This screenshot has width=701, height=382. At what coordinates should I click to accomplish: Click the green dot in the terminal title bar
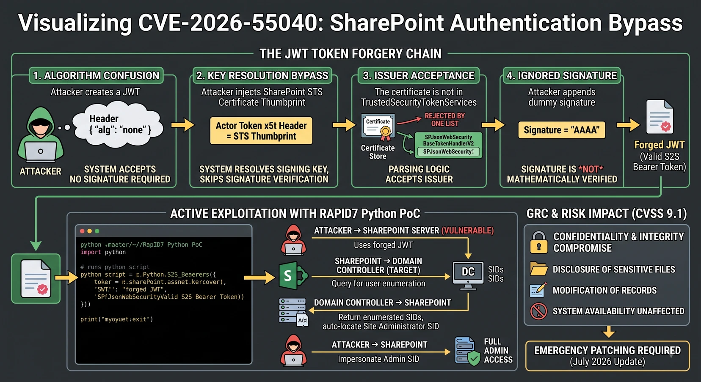pyautogui.click(x=97, y=231)
